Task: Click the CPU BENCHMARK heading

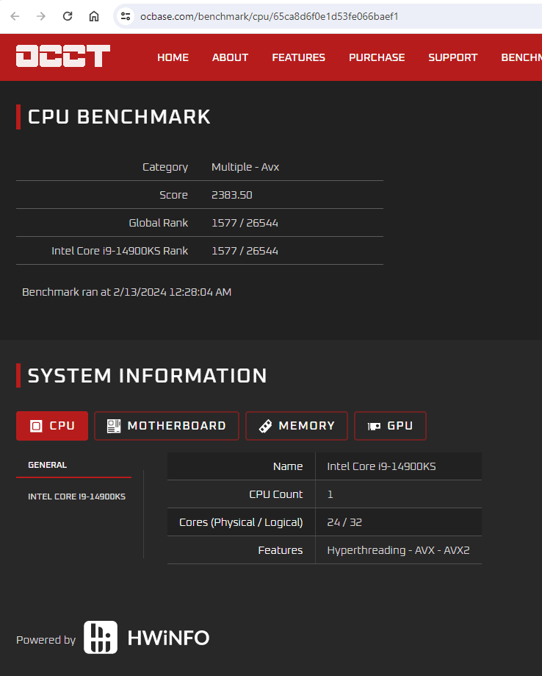Action: click(x=119, y=117)
